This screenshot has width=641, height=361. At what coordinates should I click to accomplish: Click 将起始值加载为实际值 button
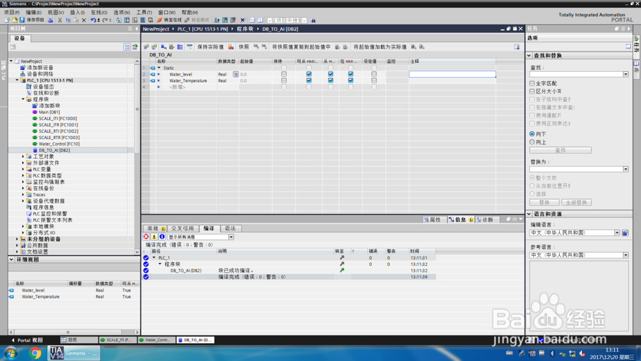pos(379,47)
